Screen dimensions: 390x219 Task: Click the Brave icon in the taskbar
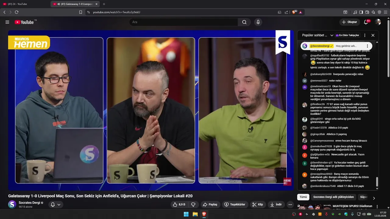click(x=204, y=214)
